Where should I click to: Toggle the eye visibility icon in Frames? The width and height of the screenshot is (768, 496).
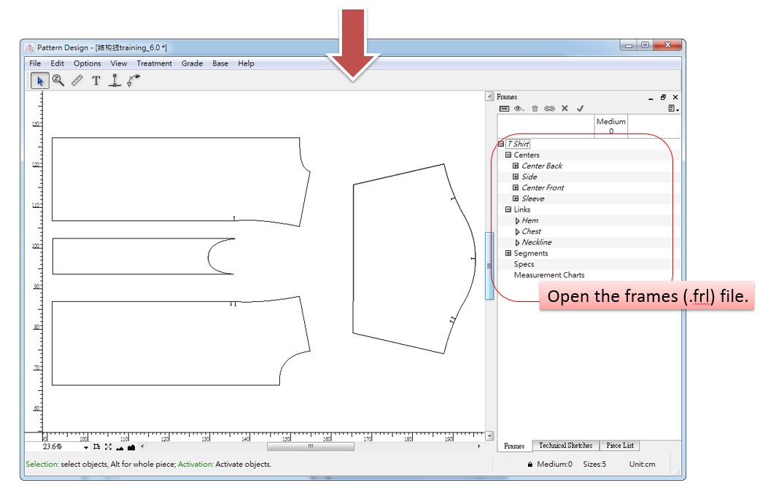(519, 109)
